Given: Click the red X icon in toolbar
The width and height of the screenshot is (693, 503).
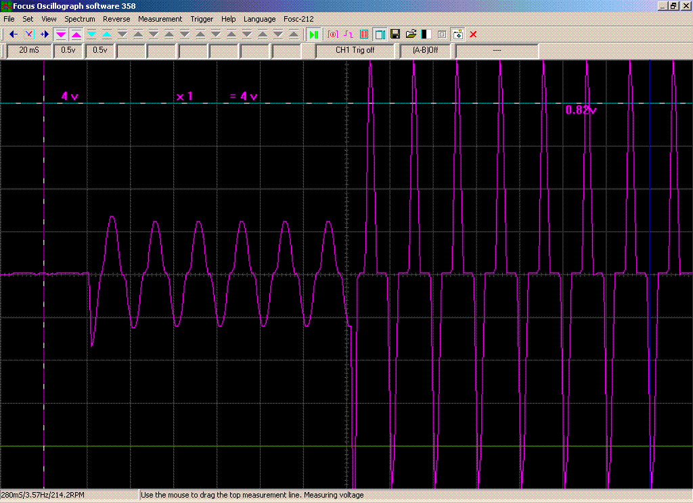Looking at the screenshot, I should [473, 34].
